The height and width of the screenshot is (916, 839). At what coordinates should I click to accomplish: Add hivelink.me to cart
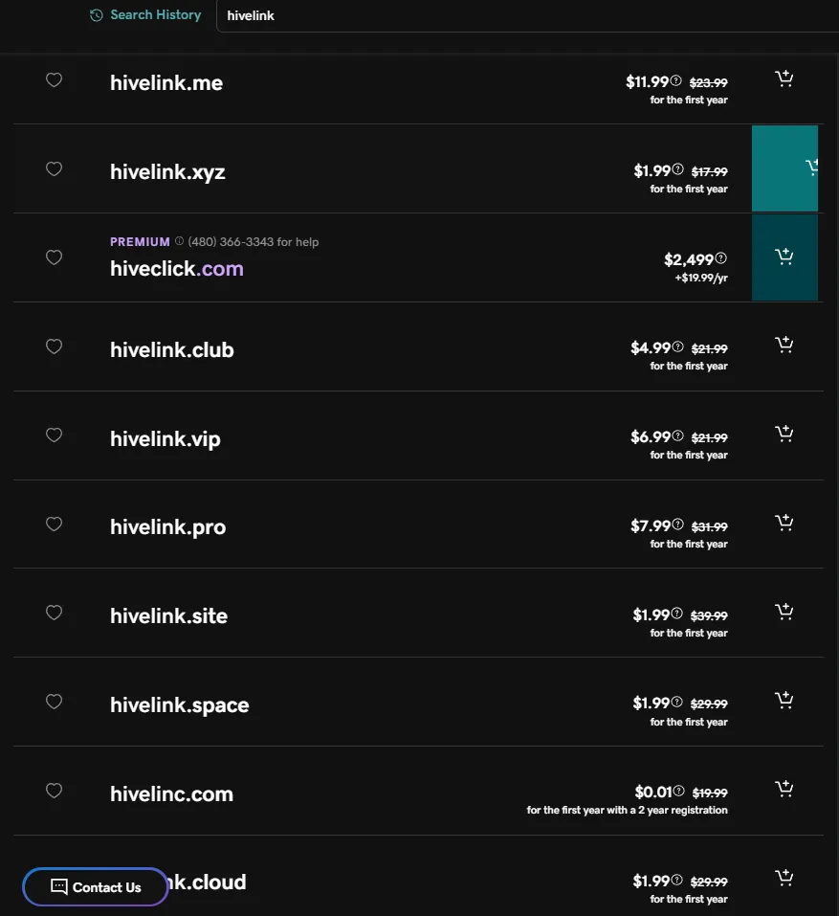click(784, 78)
